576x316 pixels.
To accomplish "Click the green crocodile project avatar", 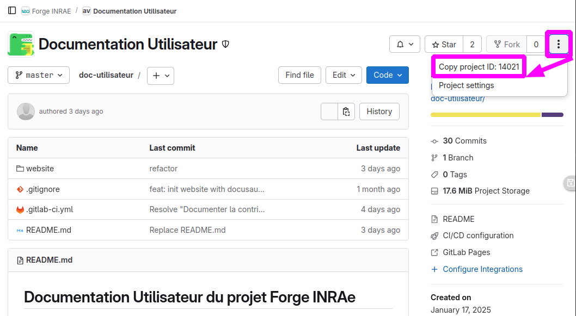I will (21, 45).
